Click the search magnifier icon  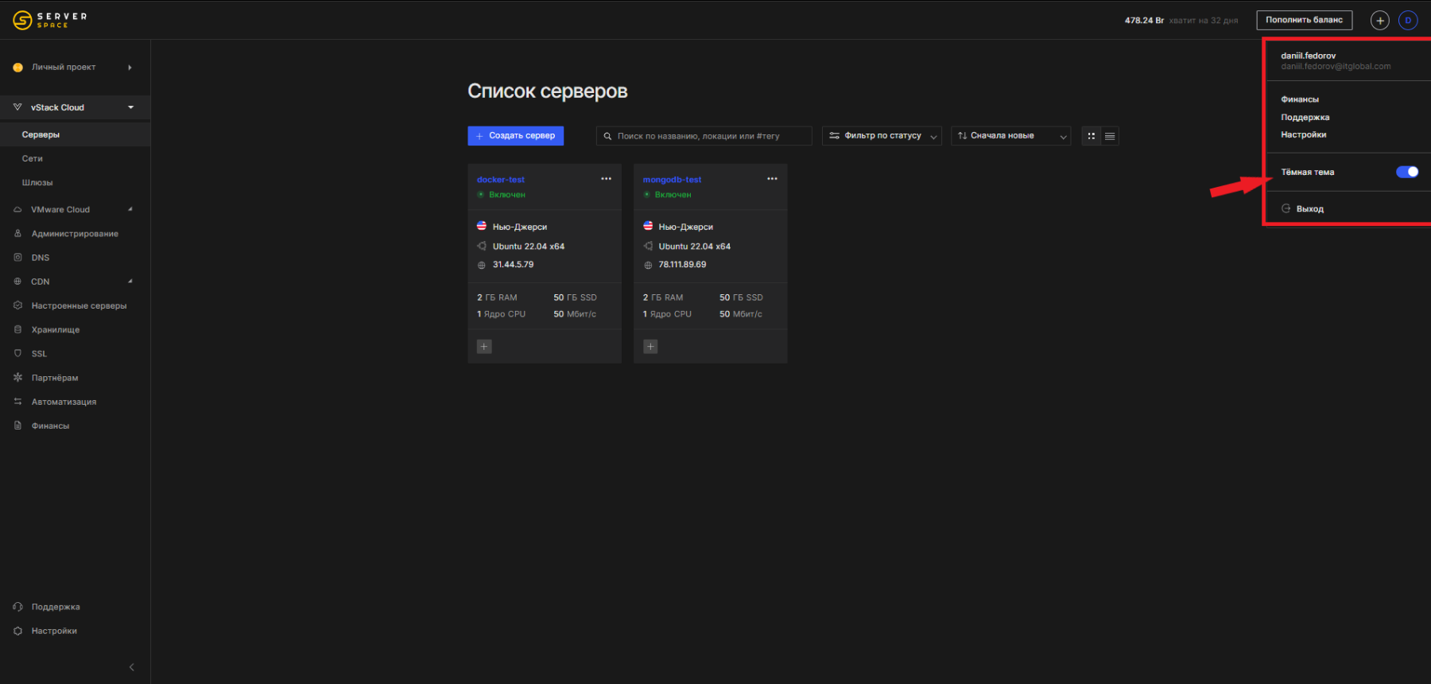point(608,136)
